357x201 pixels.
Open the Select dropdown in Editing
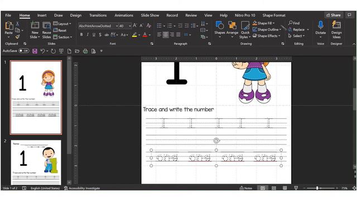pyautogui.click(x=296, y=36)
